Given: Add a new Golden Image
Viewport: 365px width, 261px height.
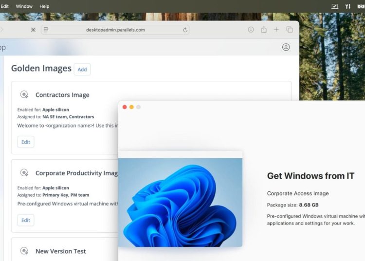Looking at the screenshot, I should pos(82,69).
